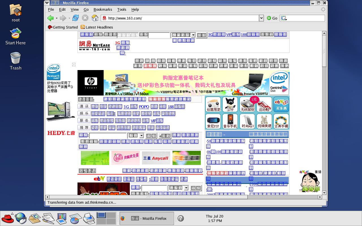This screenshot has width=362, height=226.
Task: Open the Bookmarks menu
Action: click(103, 9)
